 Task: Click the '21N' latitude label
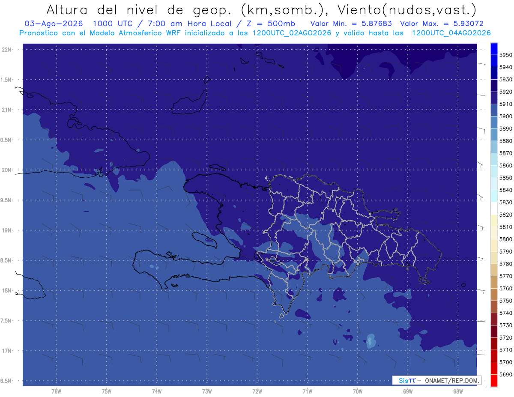click(x=7, y=110)
